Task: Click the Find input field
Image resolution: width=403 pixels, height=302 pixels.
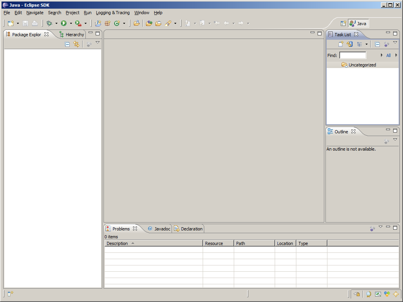Action: [353, 55]
